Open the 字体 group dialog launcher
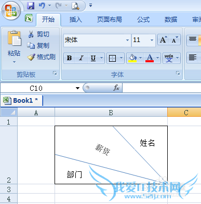201x204 pixels. coord(178,73)
